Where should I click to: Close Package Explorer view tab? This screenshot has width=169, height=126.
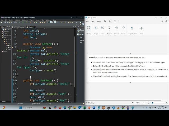(5, 27)
